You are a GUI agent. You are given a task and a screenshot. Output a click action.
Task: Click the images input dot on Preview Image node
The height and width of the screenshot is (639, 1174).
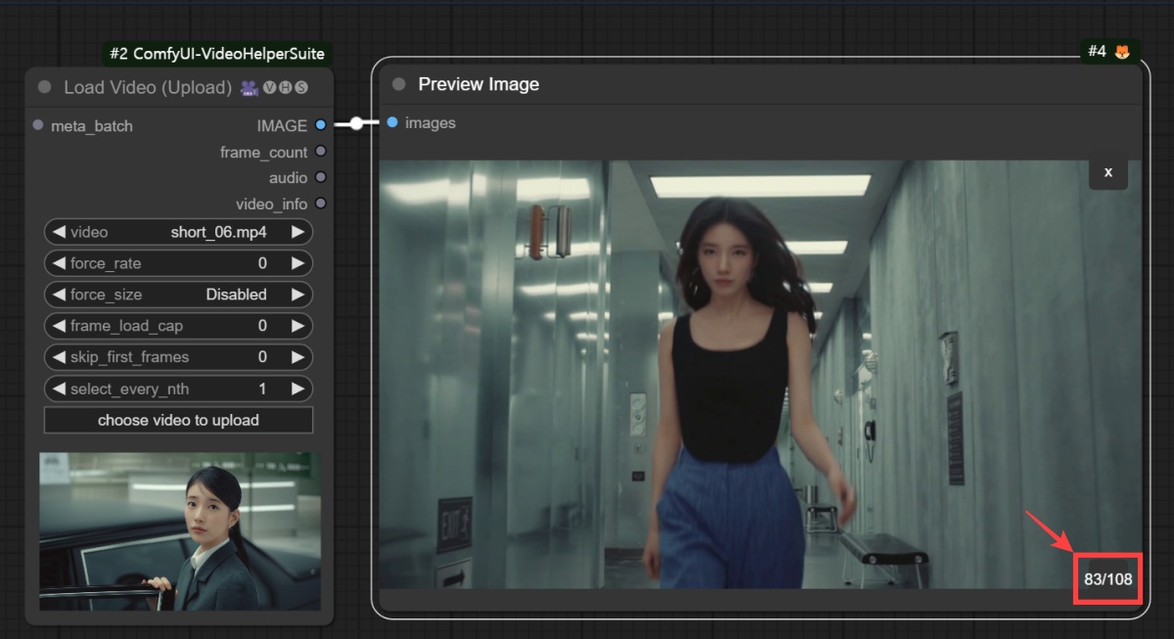pos(391,122)
